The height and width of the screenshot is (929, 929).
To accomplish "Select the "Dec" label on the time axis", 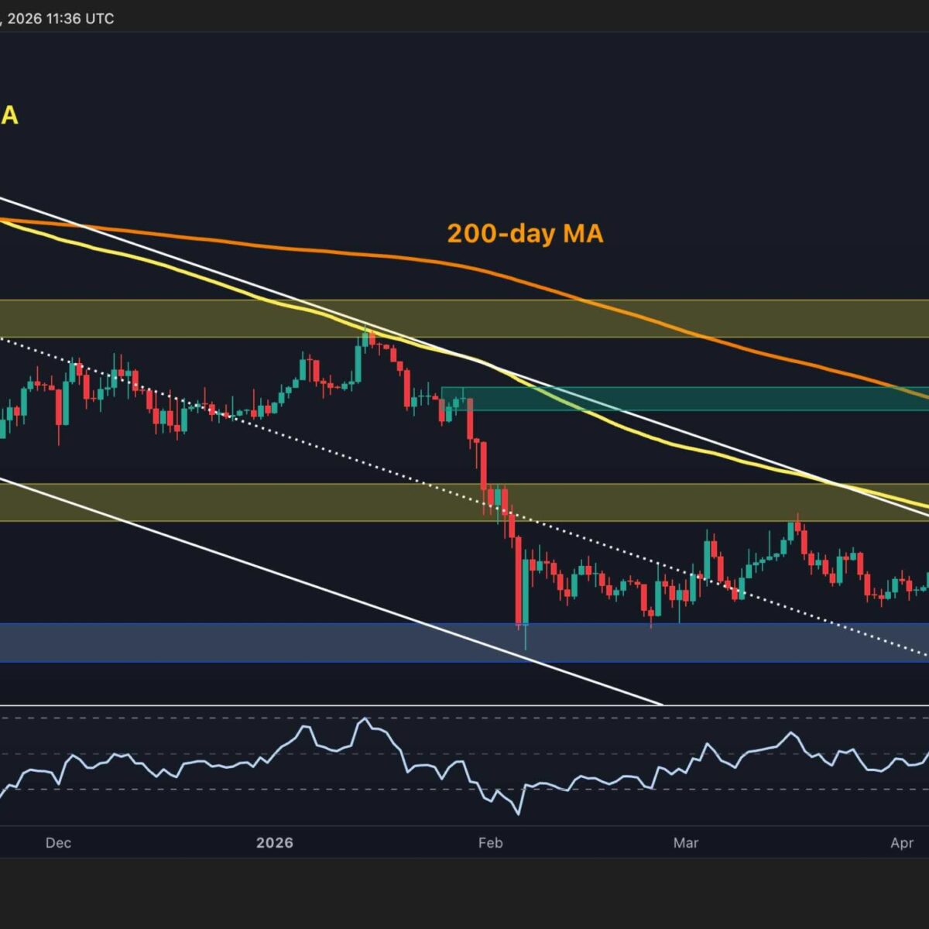I will [x=58, y=842].
